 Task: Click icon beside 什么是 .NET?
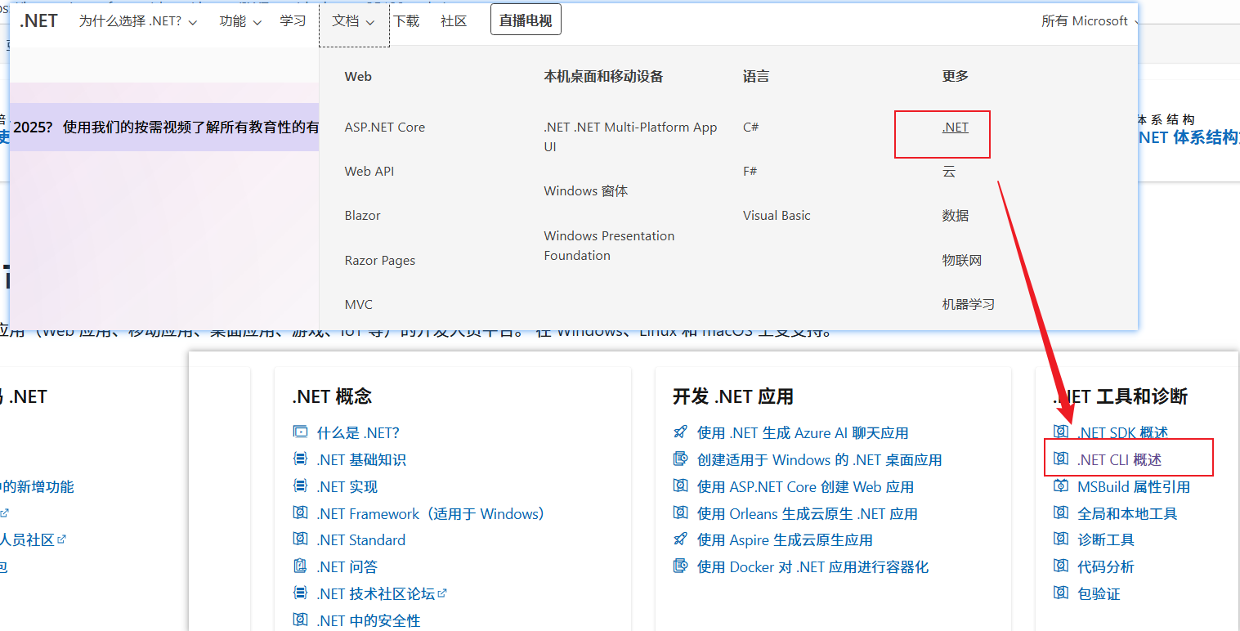click(300, 432)
